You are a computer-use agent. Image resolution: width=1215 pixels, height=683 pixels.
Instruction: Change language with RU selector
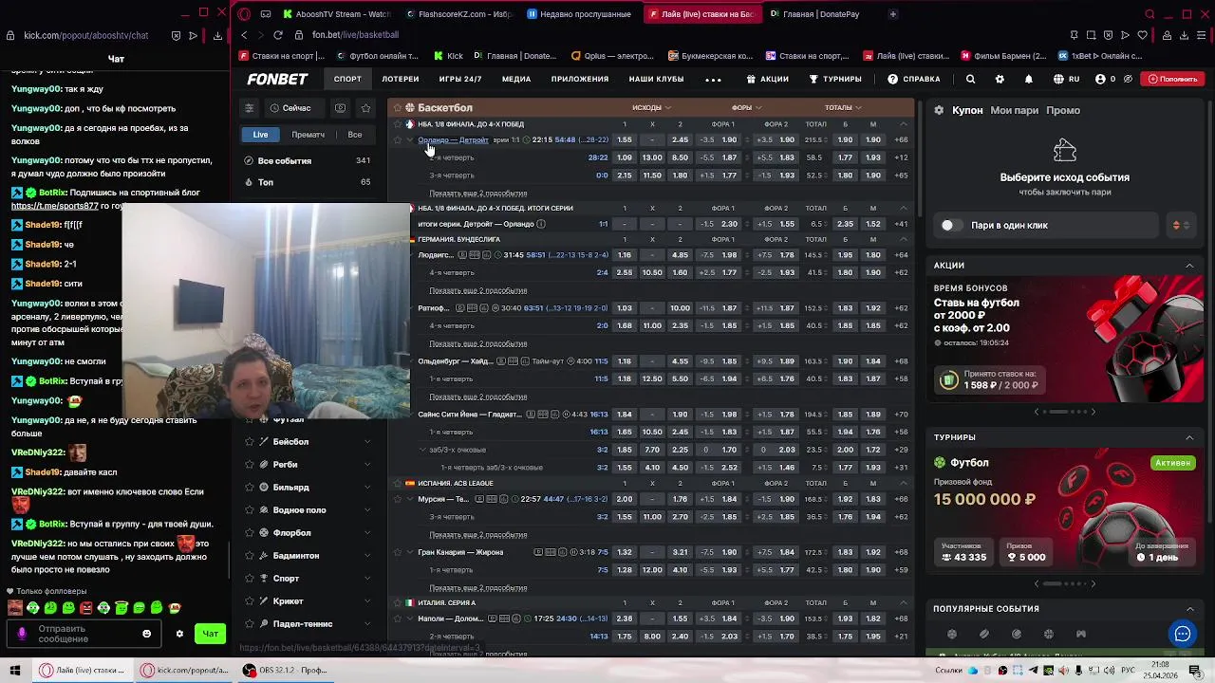pyautogui.click(x=1066, y=80)
